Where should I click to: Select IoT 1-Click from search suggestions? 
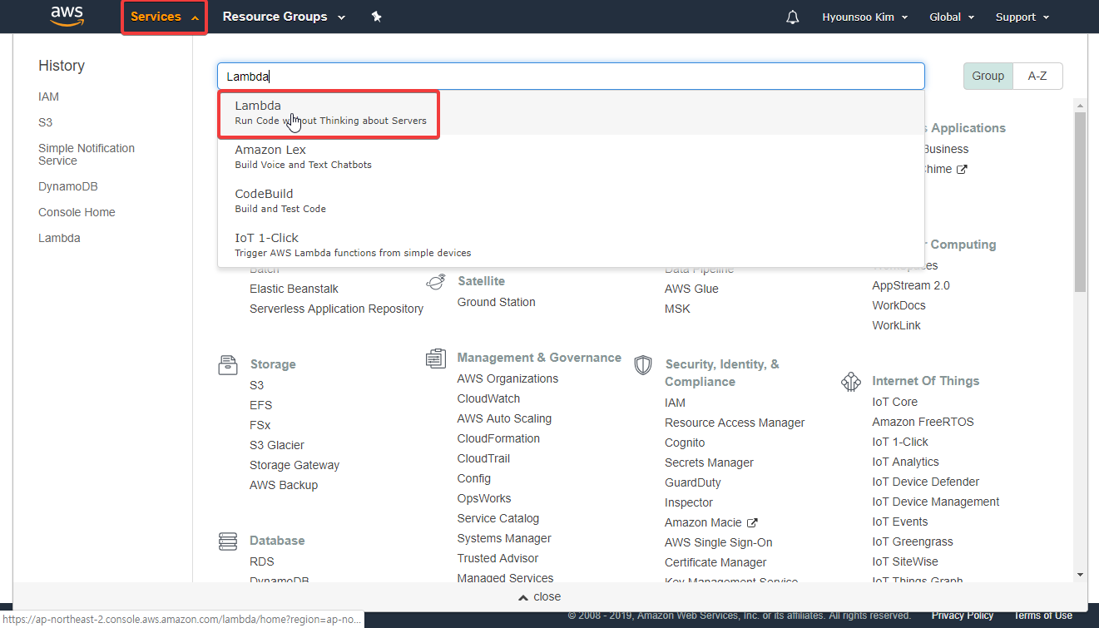[x=571, y=245]
